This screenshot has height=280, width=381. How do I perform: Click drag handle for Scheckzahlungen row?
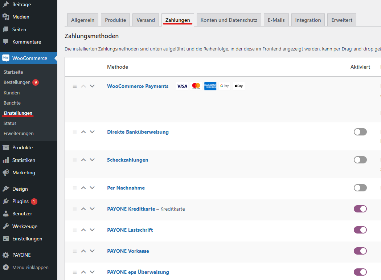[75, 160]
